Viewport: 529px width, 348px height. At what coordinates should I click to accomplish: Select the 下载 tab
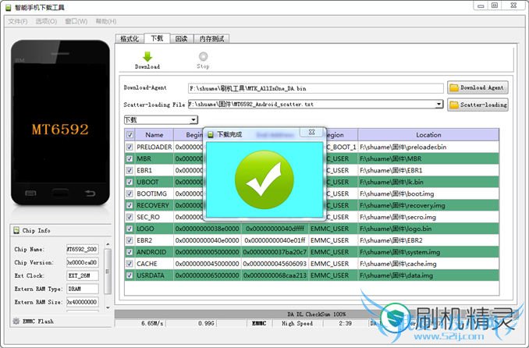[x=157, y=38]
